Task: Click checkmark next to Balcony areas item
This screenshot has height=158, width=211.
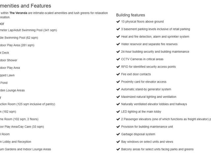Action: coord(118,149)
